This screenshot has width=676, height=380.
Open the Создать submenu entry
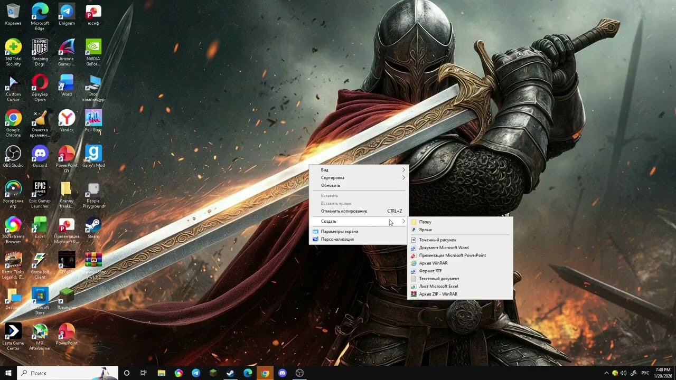pos(359,221)
